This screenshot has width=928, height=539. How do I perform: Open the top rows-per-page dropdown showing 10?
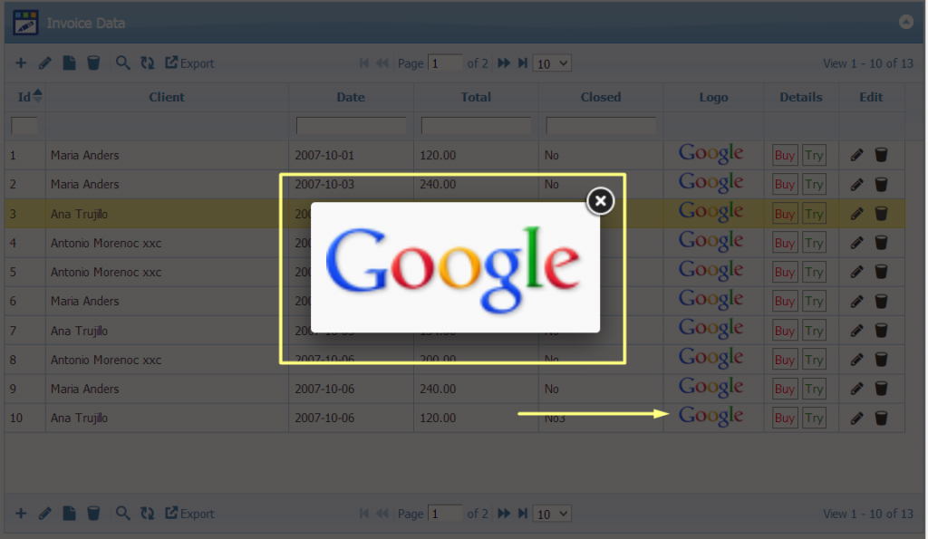pyautogui.click(x=552, y=63)
